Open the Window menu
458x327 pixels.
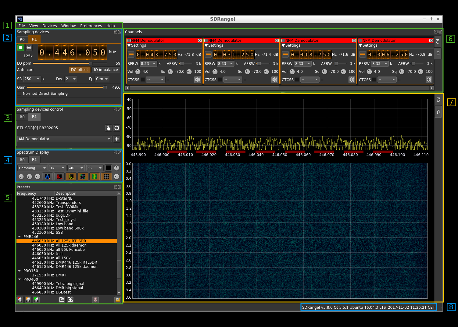coord(69,26)
